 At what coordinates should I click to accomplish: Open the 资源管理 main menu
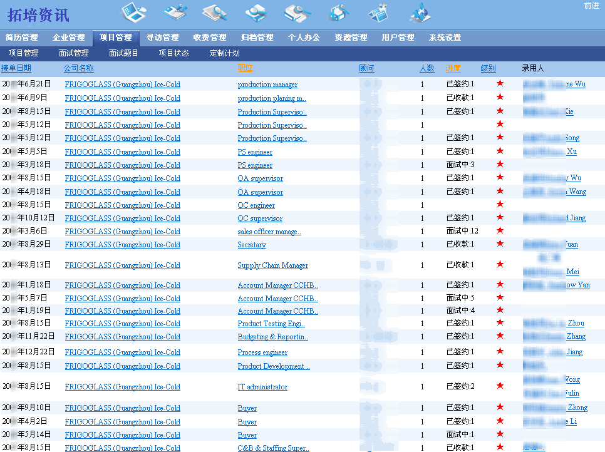point(351,38)
